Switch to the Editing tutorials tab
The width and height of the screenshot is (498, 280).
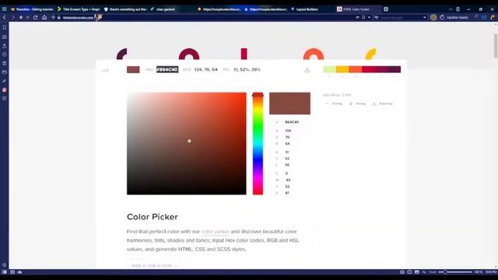coord(32,9)
